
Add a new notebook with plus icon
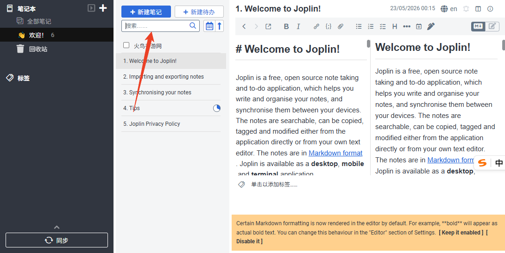(103, 8)
